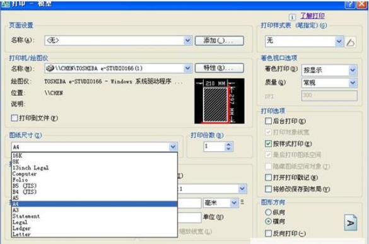Open the 了解打印 link
The width and height of the screenshot is (369, 244).
click(312, 16)
